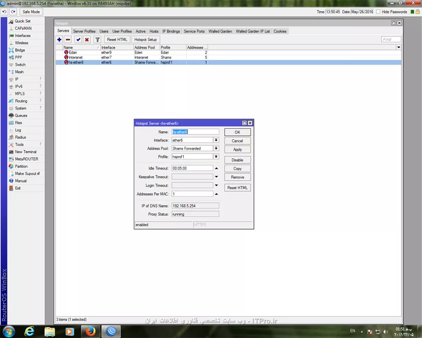The width and height of the screenshot is (422, 338).
Task: Click the Find search box
Action: click(391, 40)
